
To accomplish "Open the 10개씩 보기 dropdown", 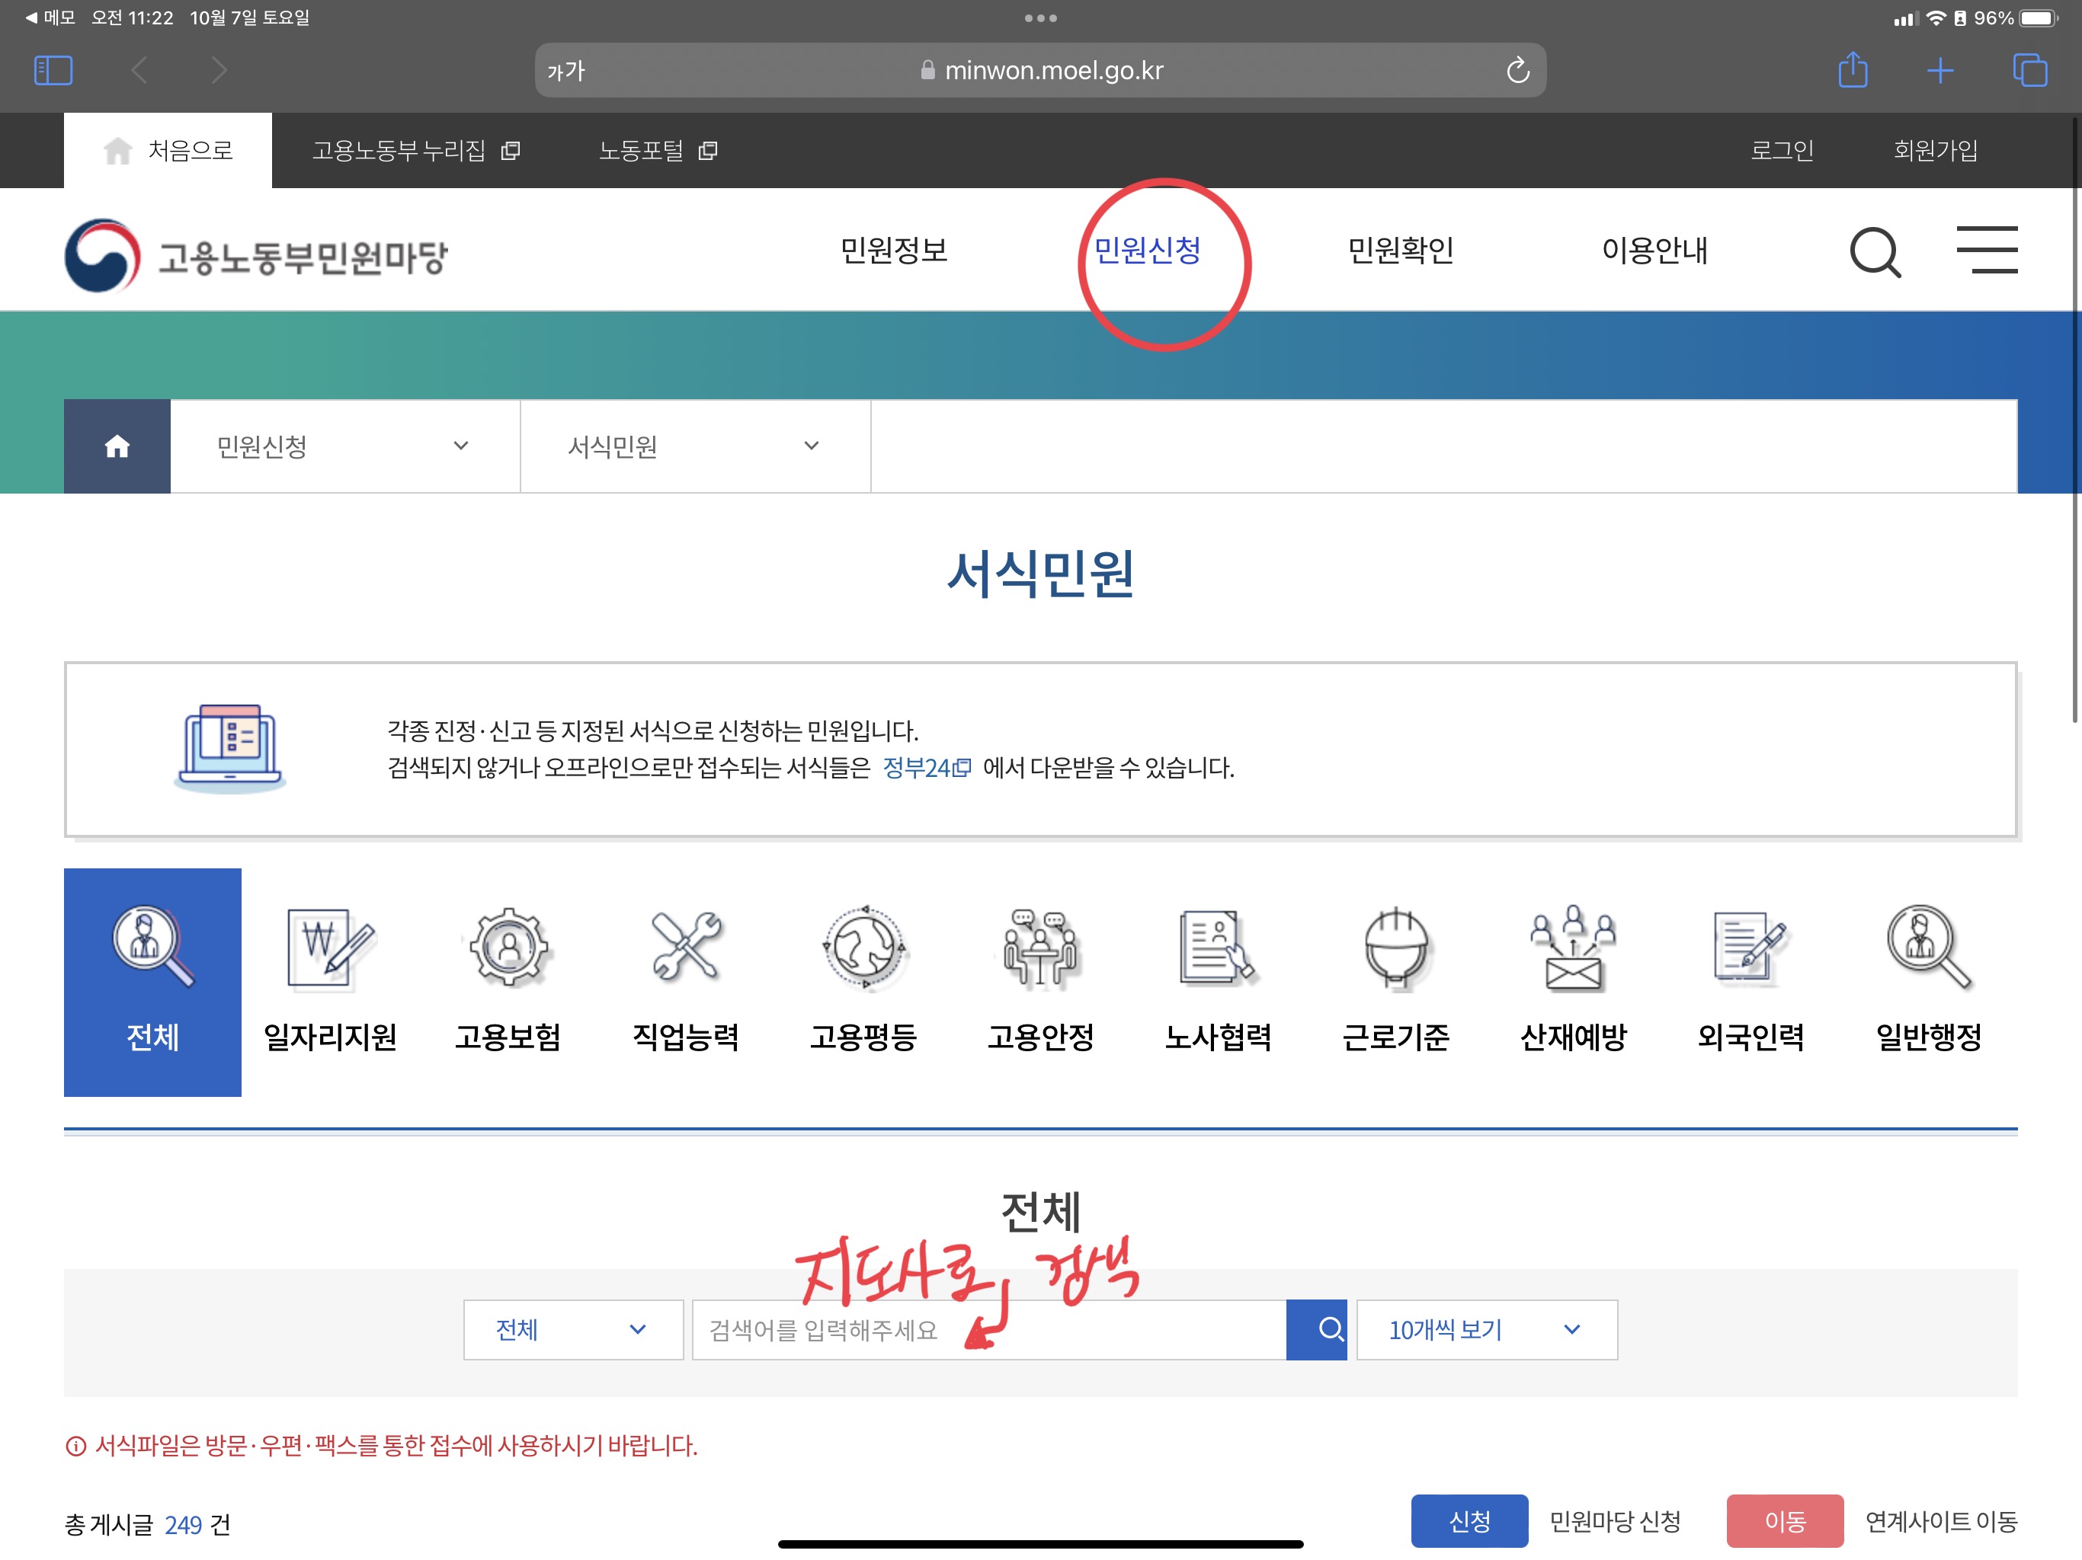I will (1486, 1329).
